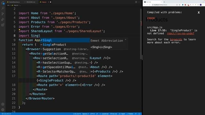The image size is (205, 115).
Task: Click the red browser extension icon
Action: click(185, 5)
